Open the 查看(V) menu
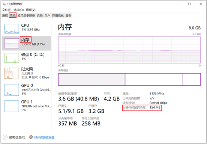Viewport: 207px width, 144px height. click(31, 10)
